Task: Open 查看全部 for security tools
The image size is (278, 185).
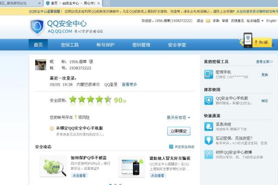Action: pyautogui.click(x=265, y=62)
